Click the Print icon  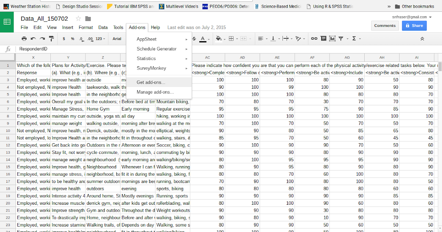(24, 38)
